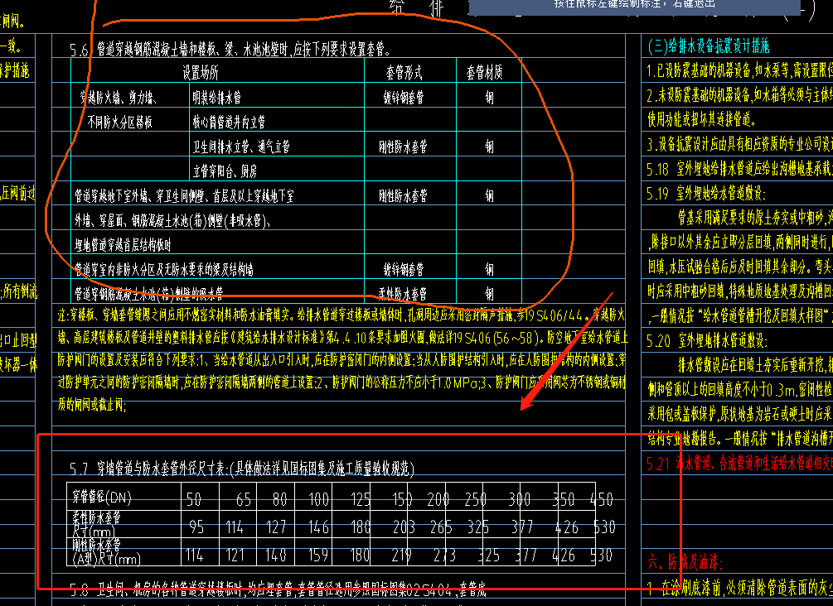833x606 pixels.
Task: Select DN value '125'
Action: [361, 499]
